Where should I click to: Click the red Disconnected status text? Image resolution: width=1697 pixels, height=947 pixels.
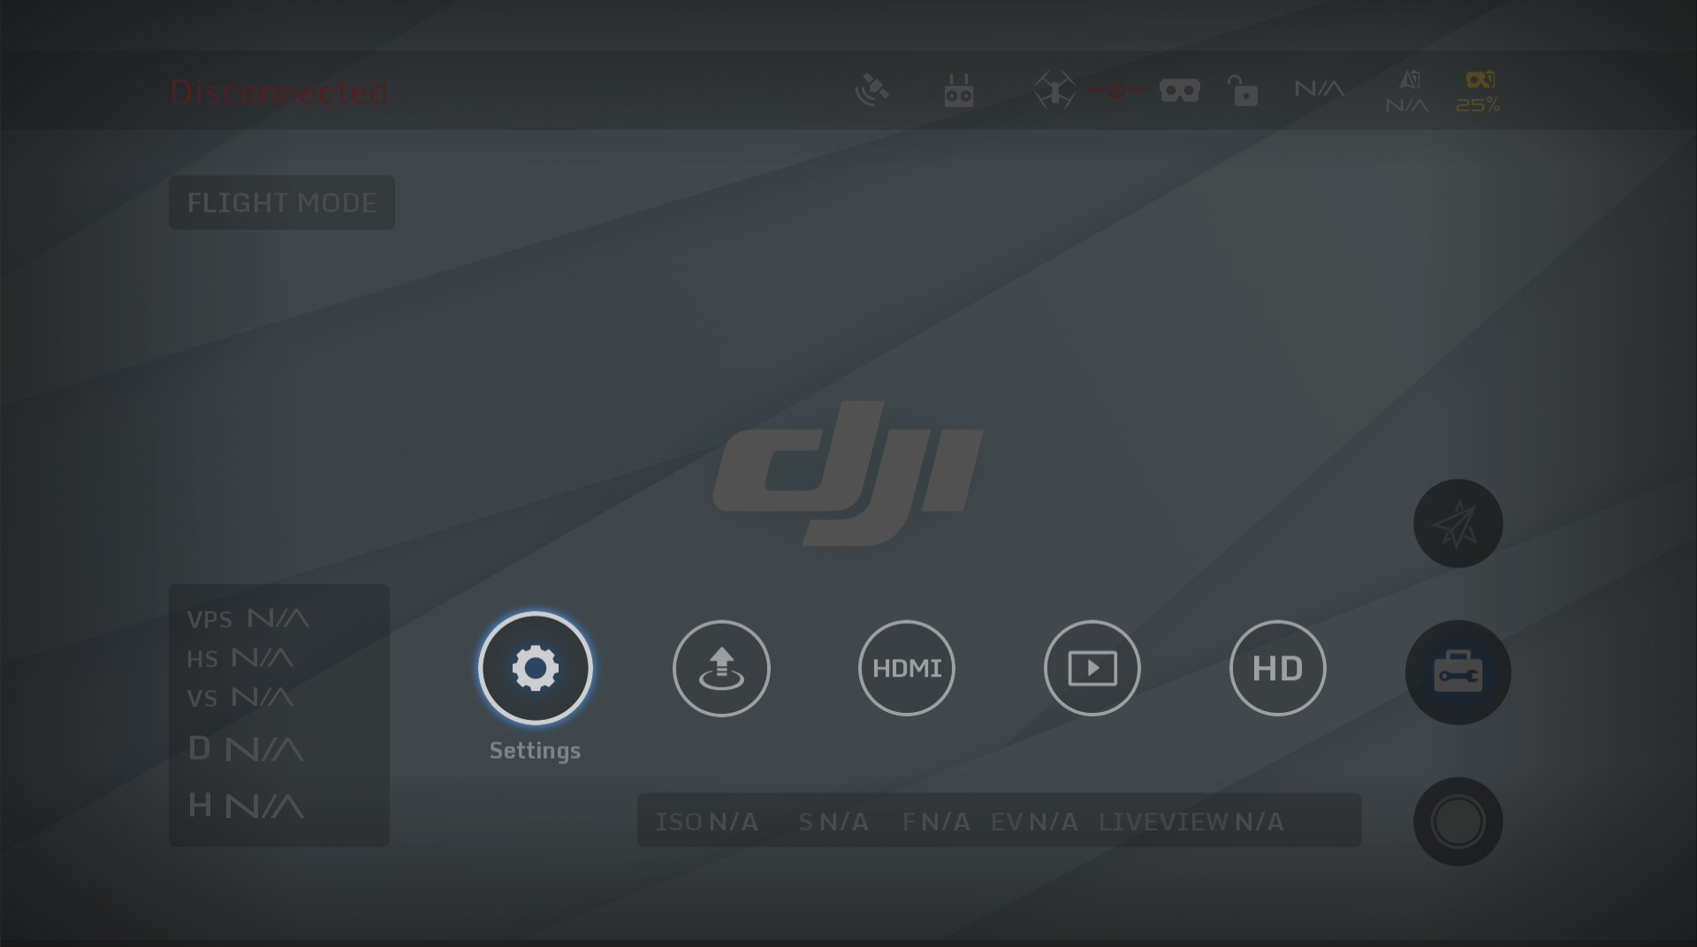pyautogui.click(x=279, y=92)
